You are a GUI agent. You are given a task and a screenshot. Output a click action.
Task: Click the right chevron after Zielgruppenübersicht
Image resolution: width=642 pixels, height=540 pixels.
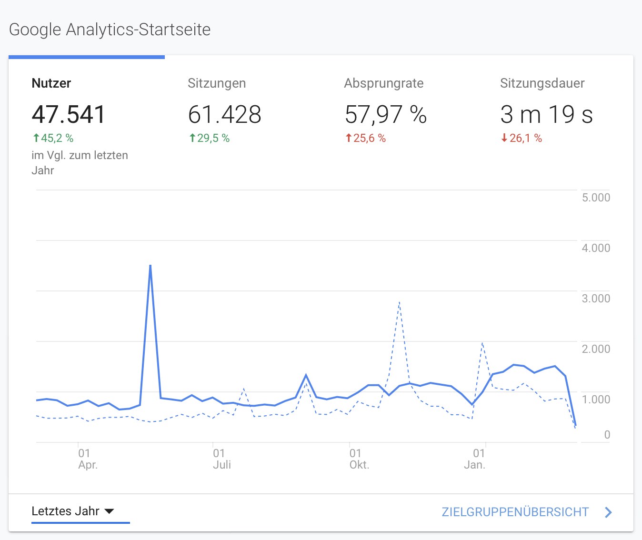[x=608, y=512]
